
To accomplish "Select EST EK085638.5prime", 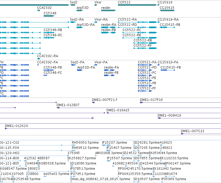I will coord(51,164).
